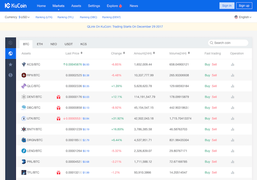
Task: Click the Search coin input field
Action: [x=228, y=43]
